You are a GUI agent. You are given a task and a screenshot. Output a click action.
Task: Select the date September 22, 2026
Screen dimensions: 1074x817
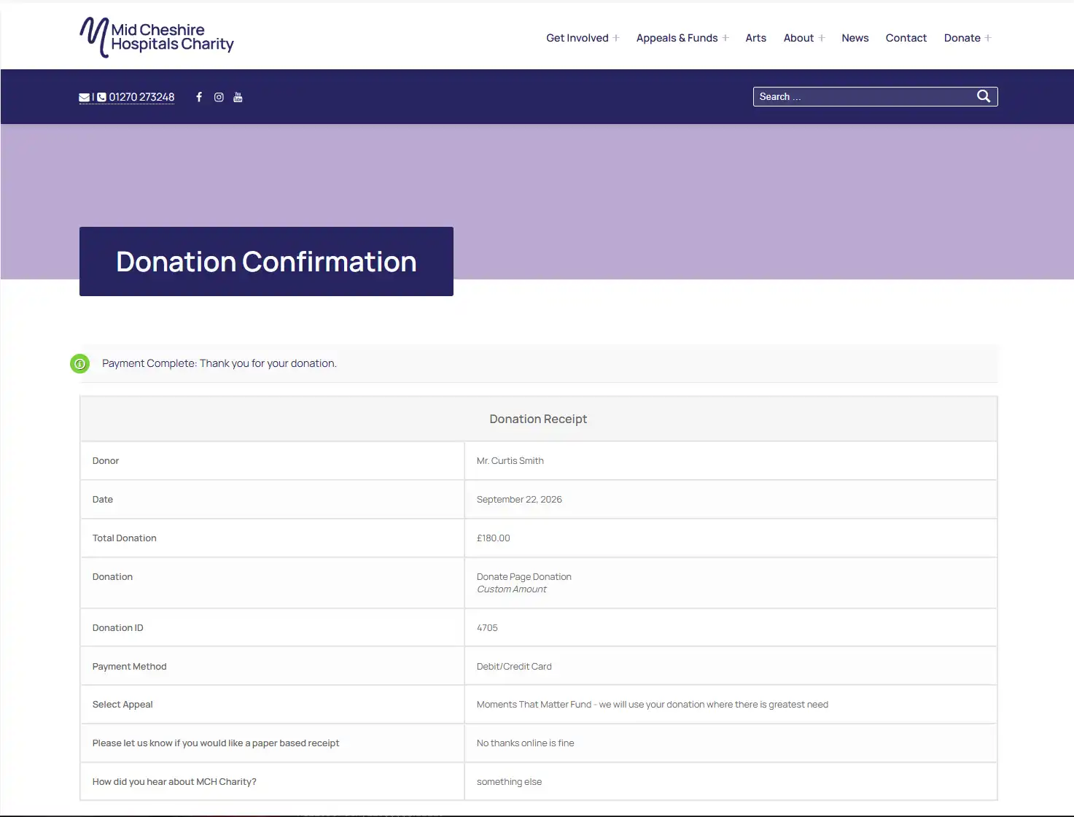(x=519, y=500)
